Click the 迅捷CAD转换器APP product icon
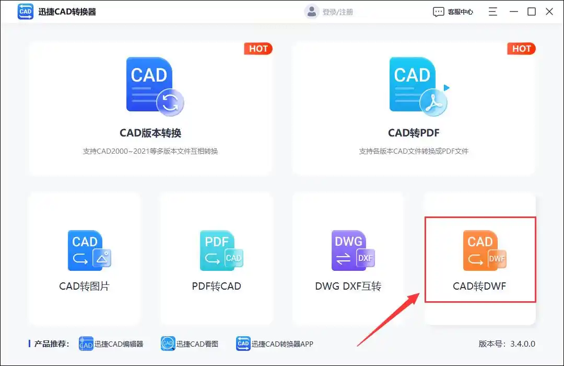 [x=243, y=344]
